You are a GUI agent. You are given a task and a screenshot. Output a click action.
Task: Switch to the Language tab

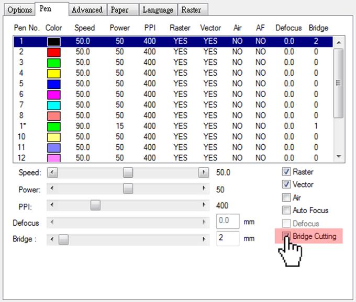pyautogui.click(x=158, y=10)
